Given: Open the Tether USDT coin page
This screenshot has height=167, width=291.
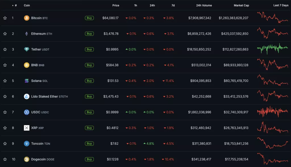Looking at the screenshot, I should (40, 49).
